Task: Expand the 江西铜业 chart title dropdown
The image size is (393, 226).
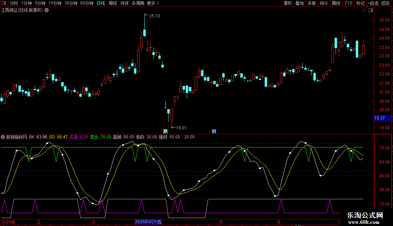Action: point(47,10)
